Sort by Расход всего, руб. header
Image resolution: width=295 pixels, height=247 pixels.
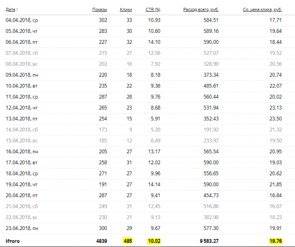pyautogui.click(x=201, y=10)
